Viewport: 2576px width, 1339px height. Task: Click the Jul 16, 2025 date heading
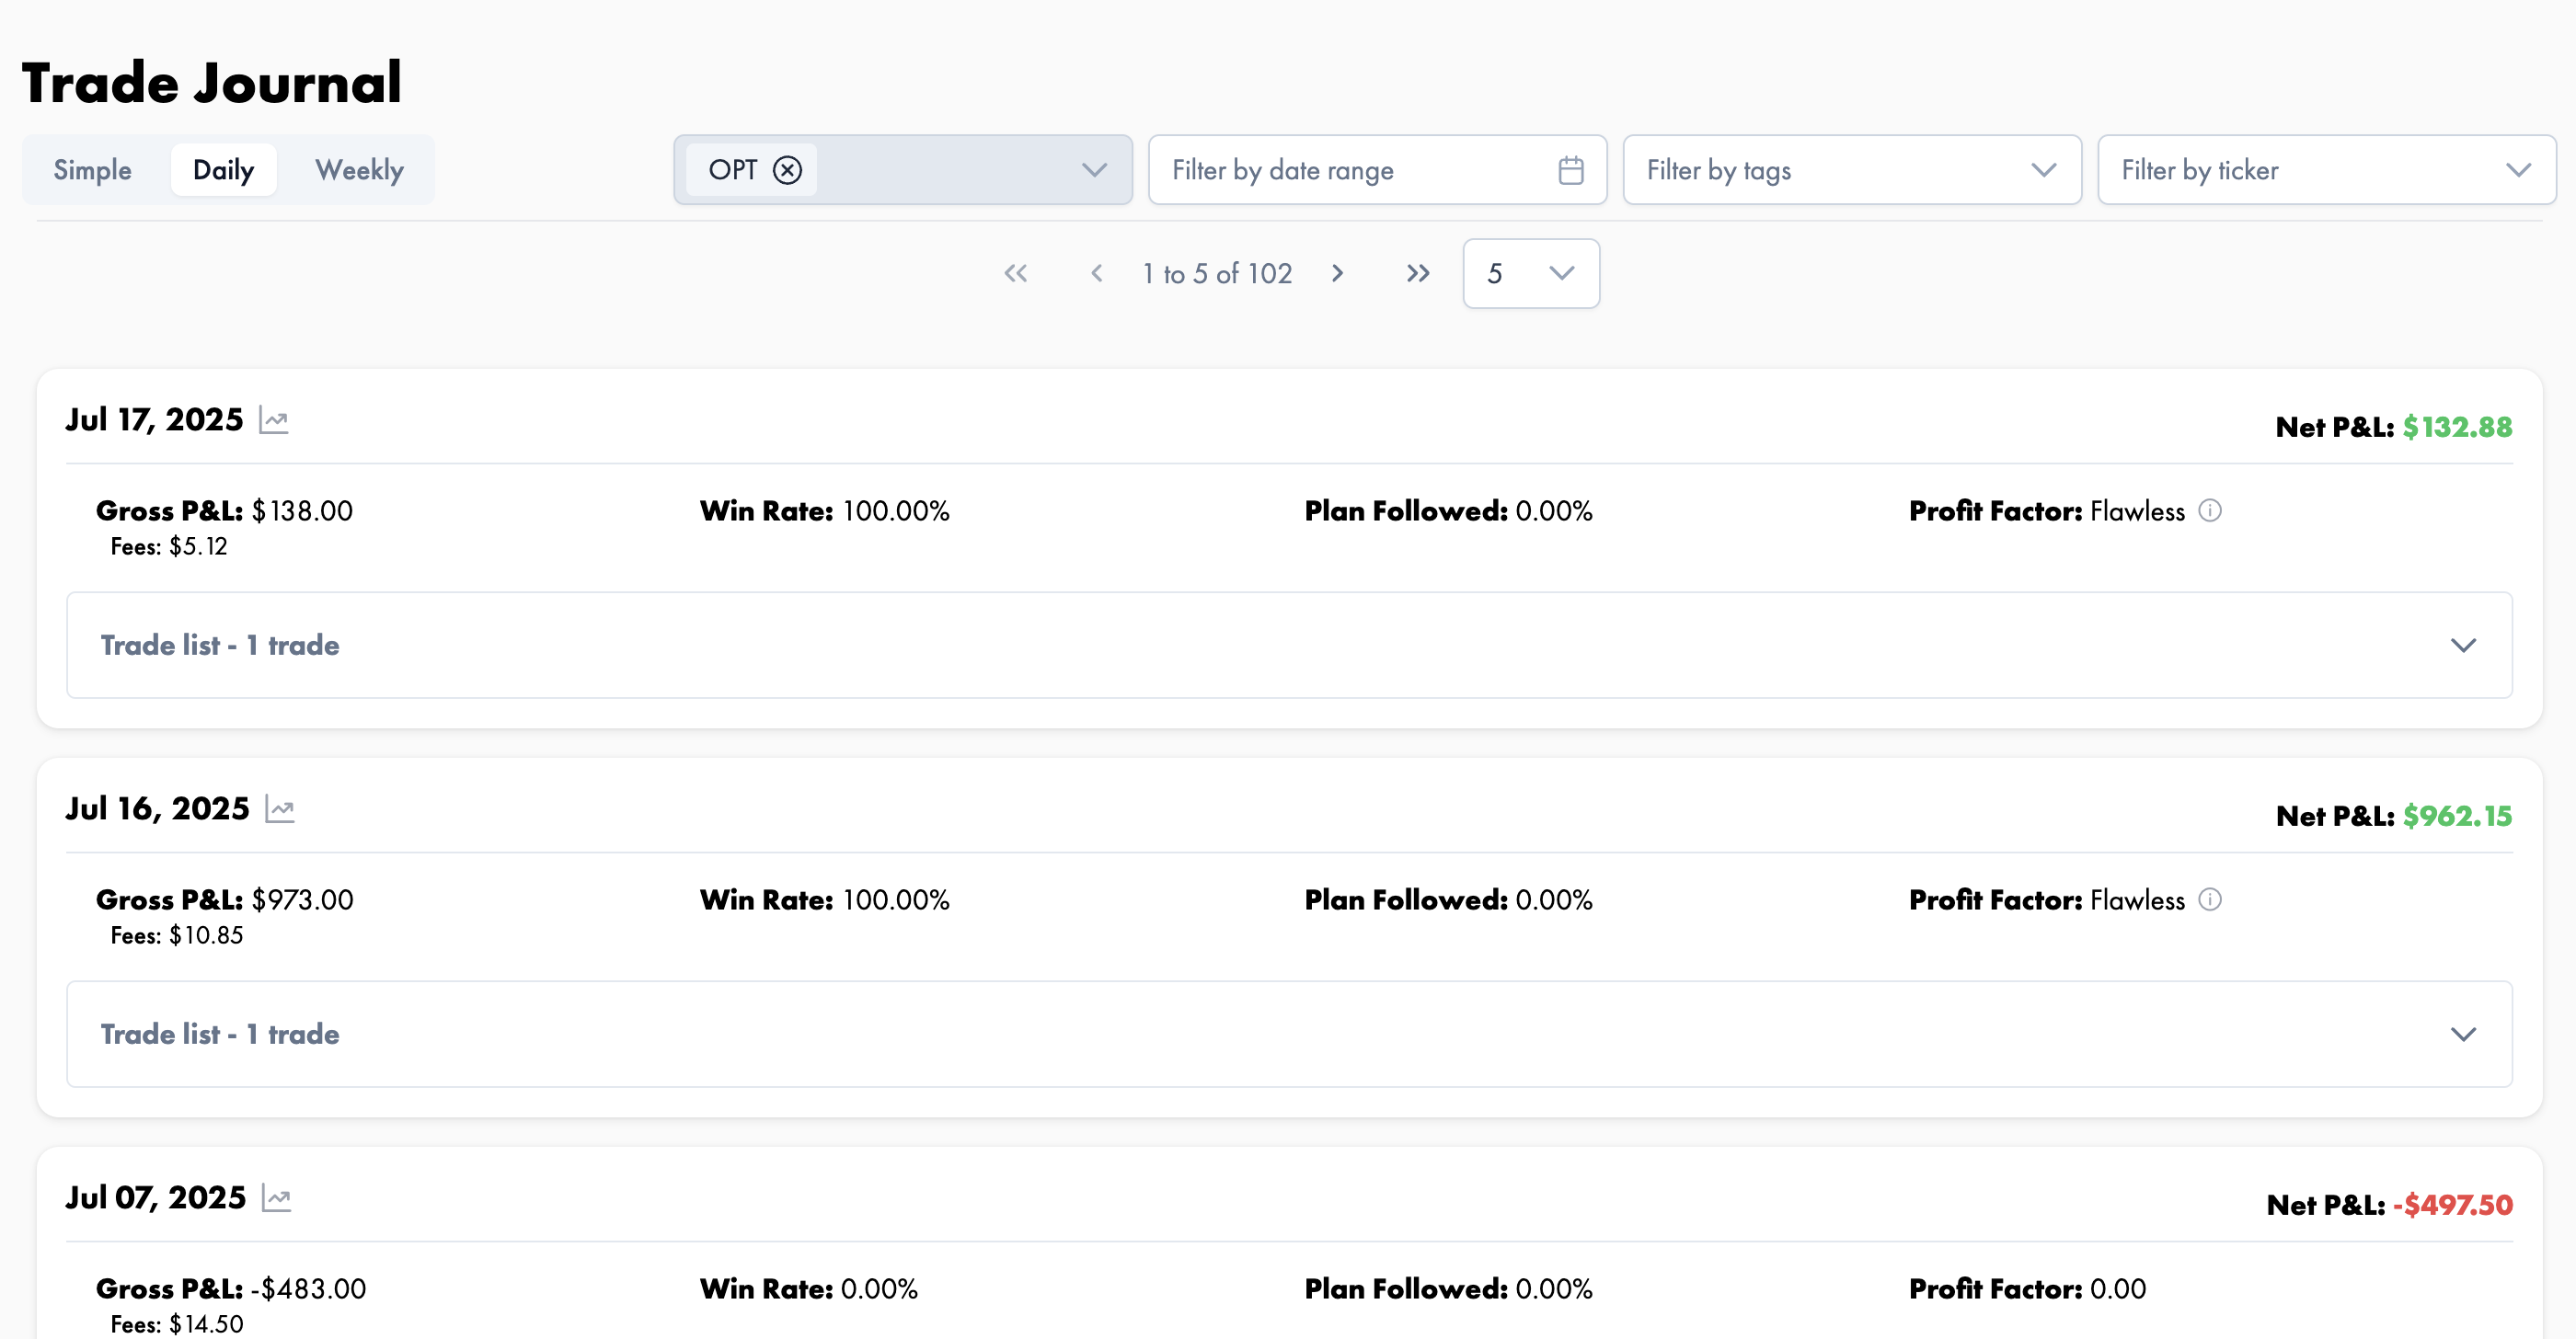coord(157,808)
